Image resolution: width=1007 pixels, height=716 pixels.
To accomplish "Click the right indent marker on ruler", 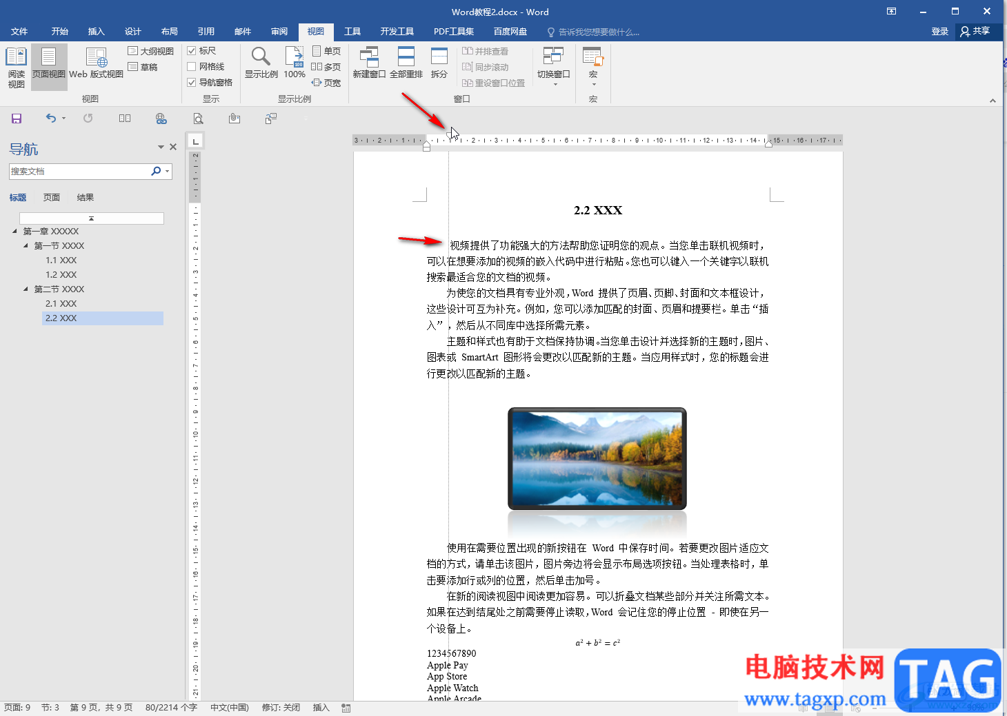I will tap(768, 144).
